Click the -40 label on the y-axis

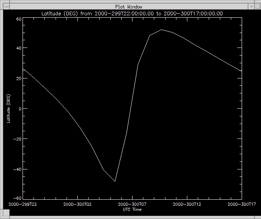point(17,169)
